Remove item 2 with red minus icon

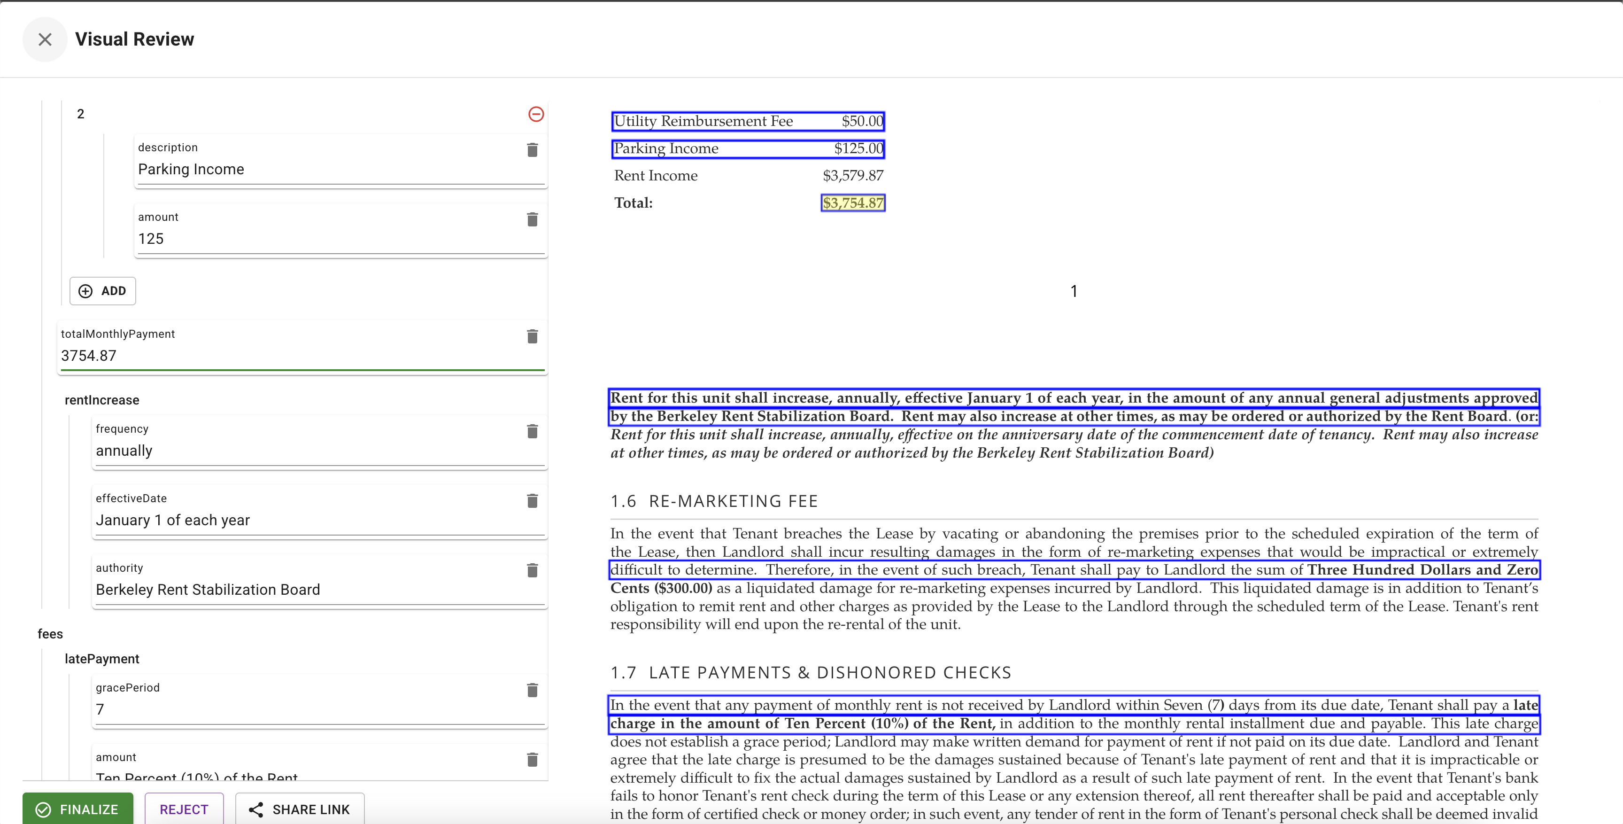click(x=535, y=114)
